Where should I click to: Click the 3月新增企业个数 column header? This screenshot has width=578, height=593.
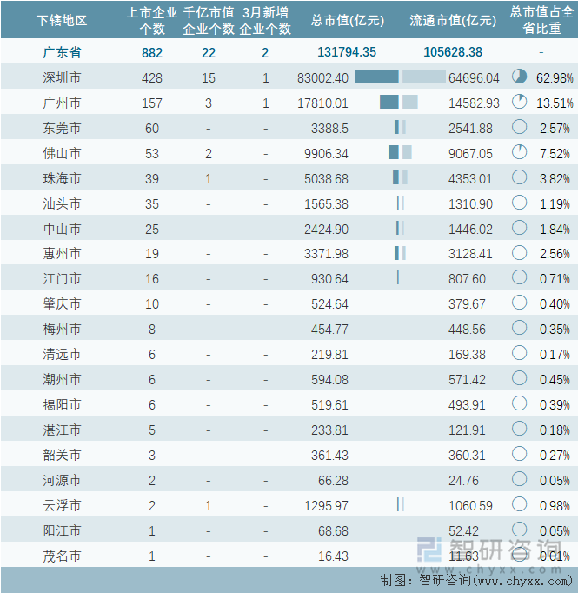(265, 20)
